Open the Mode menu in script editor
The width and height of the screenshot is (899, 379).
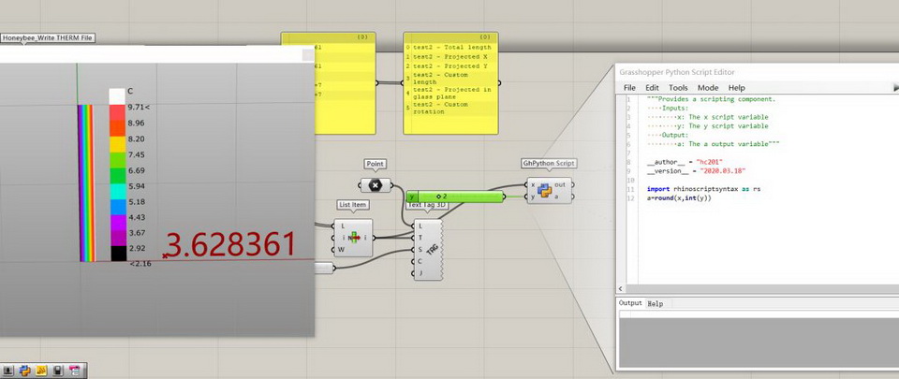point(708,87)
